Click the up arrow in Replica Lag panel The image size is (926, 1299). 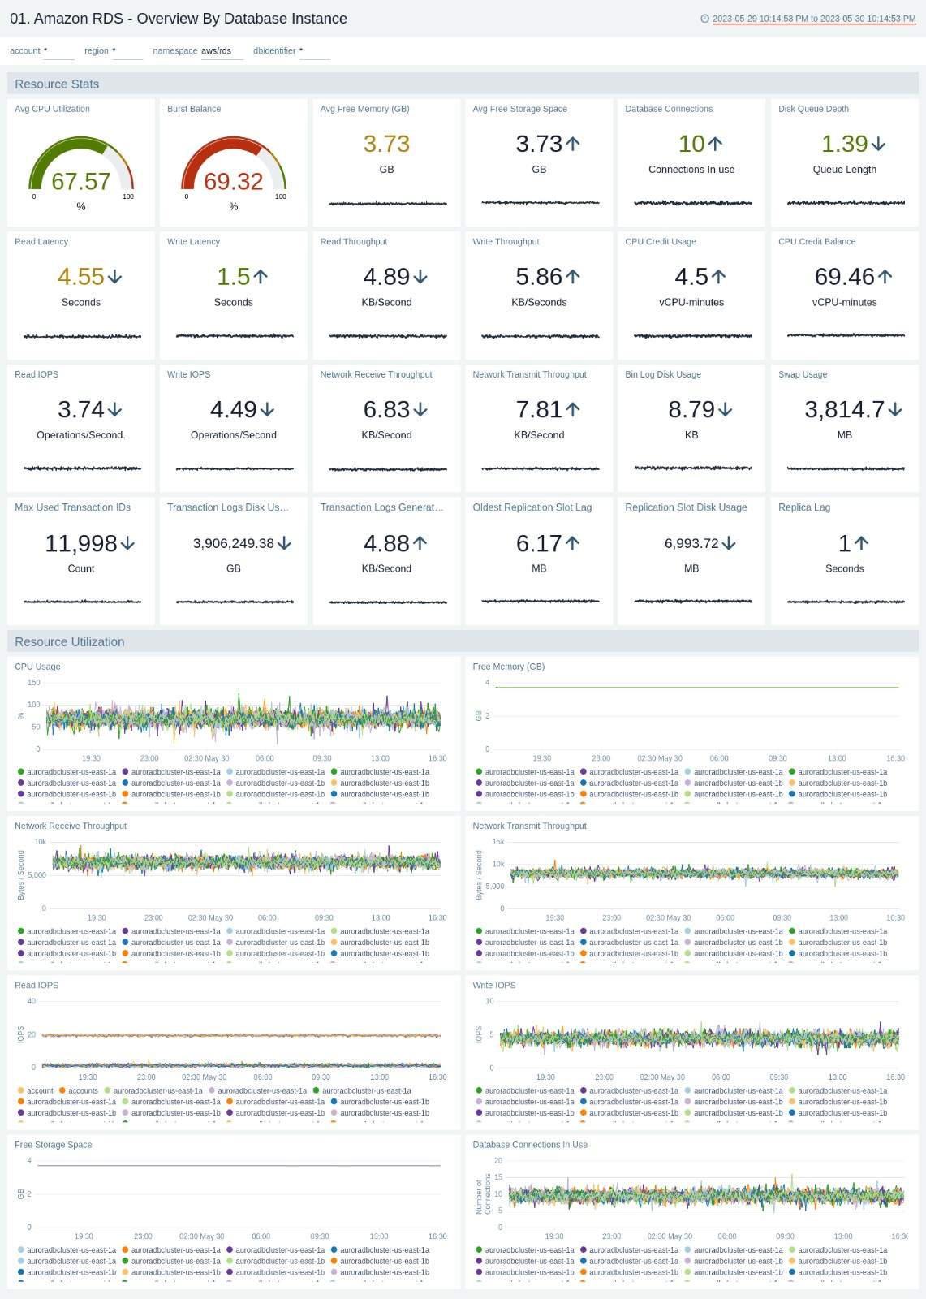[862, 543]
